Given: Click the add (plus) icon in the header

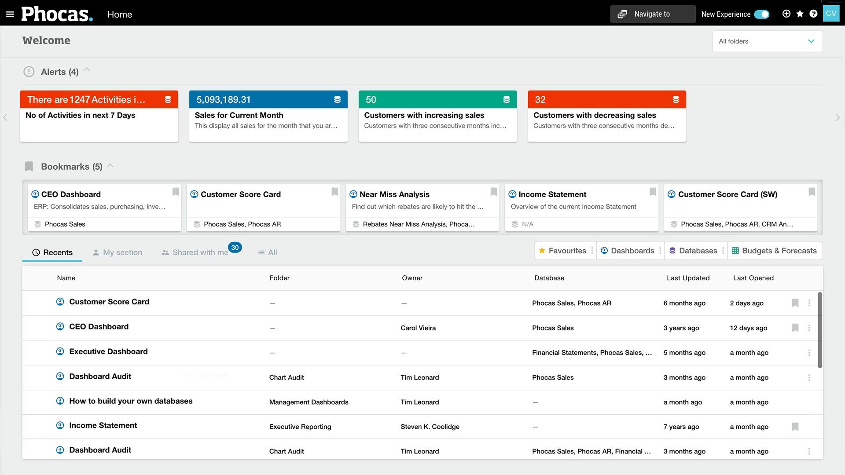Looking at the screenshot, I should [786, 14].
